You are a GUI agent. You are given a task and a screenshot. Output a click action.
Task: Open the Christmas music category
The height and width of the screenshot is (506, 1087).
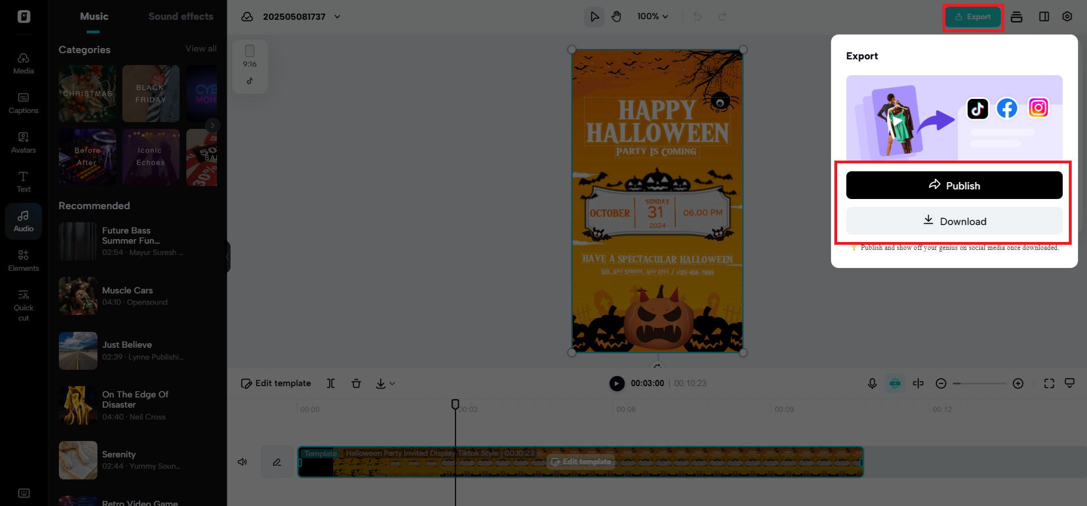click(87, 93)
